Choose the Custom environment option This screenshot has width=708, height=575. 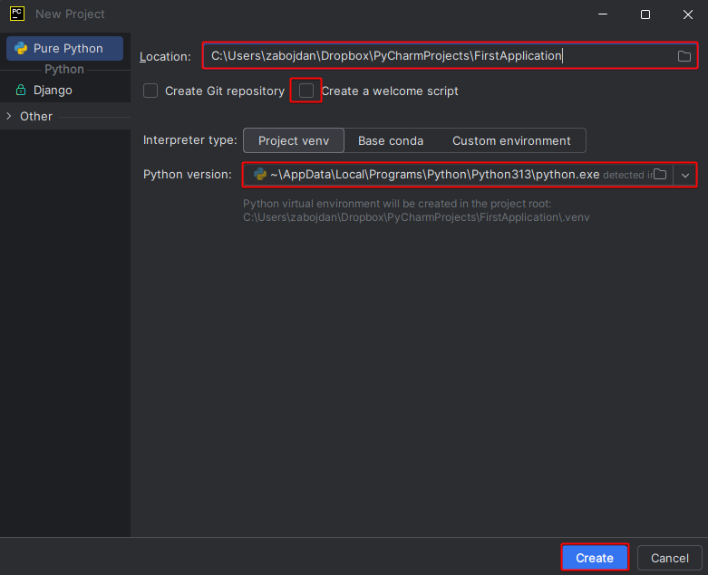[511, 140]
